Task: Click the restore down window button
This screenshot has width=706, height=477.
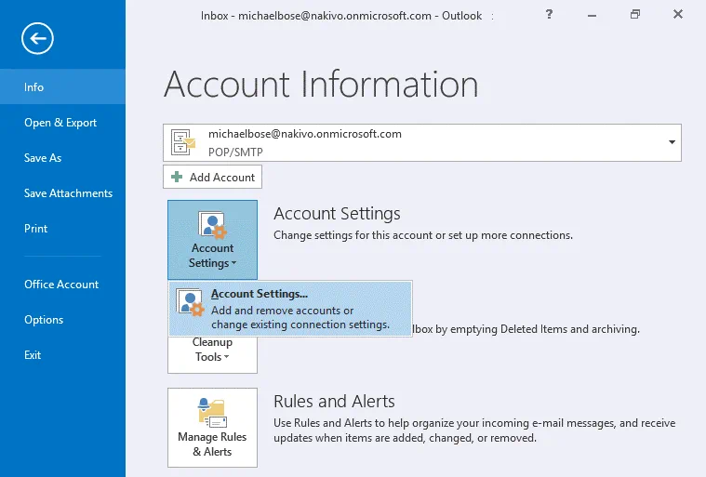Action: tap(635, 15)
